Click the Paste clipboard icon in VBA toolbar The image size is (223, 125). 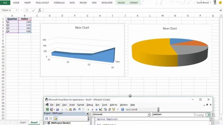[x=70, y=109]
